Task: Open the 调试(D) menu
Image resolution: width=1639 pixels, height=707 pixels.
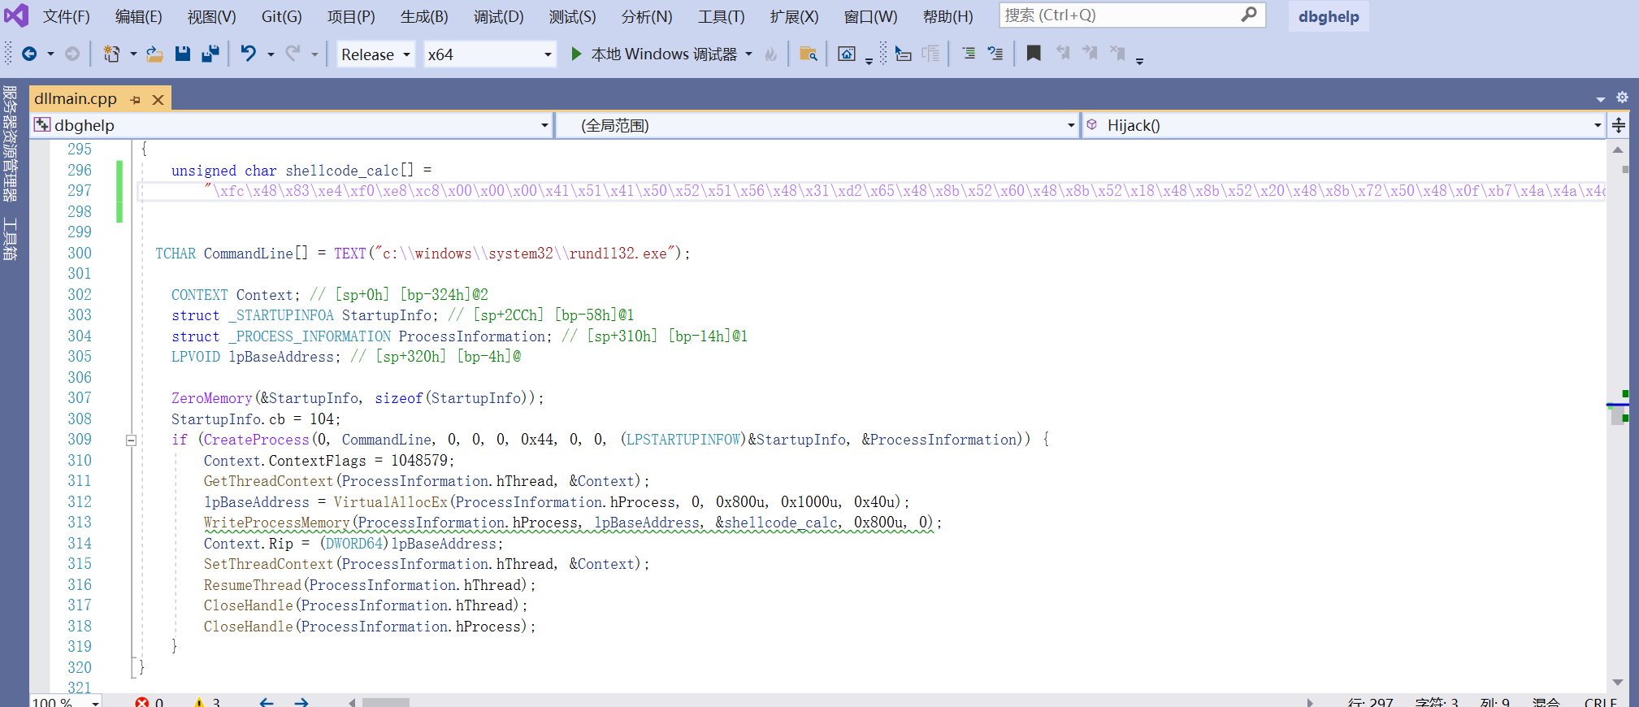Action: point(498,16)
